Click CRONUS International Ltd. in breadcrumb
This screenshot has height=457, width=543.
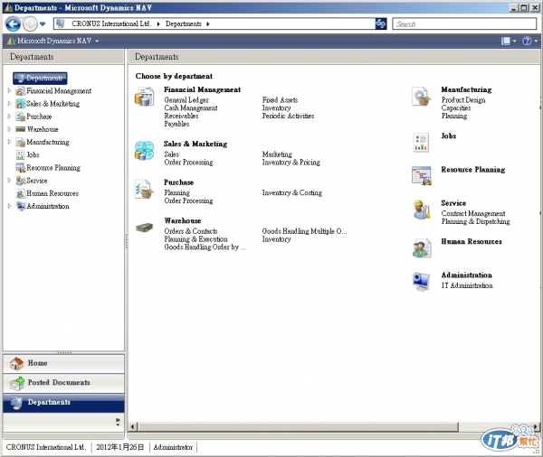point(111,23)
